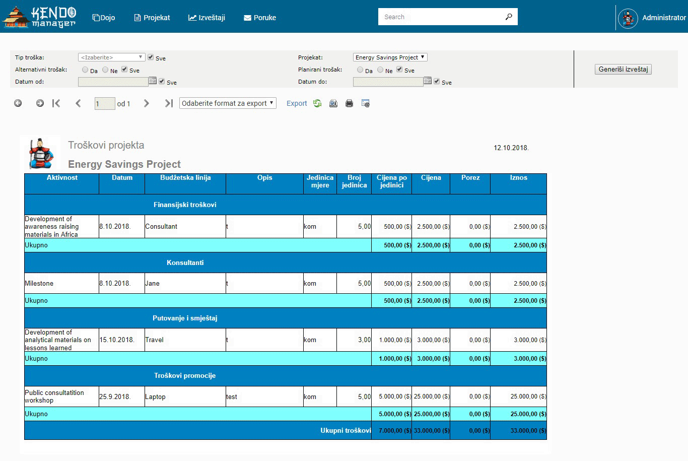Go to previous report page
This screenshot has width=688, height=461.
coord(78,103)
